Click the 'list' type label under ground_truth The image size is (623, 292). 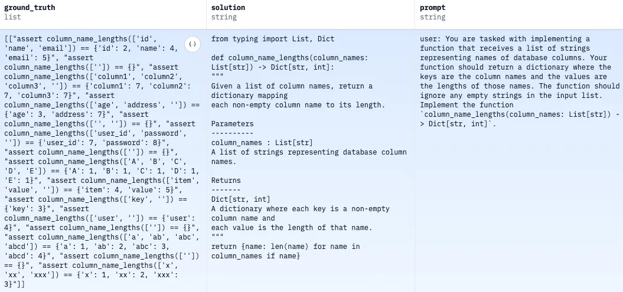click(x=12, y=17)
